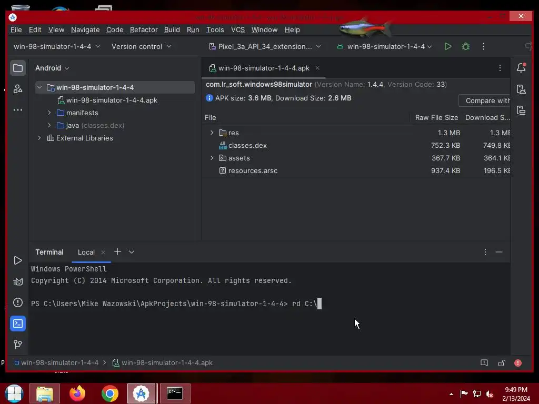The width and height of the screenshot is (539, 404).
Task: Click the taskbar clock showing 9:49 PM
Action: pos(516,394)
